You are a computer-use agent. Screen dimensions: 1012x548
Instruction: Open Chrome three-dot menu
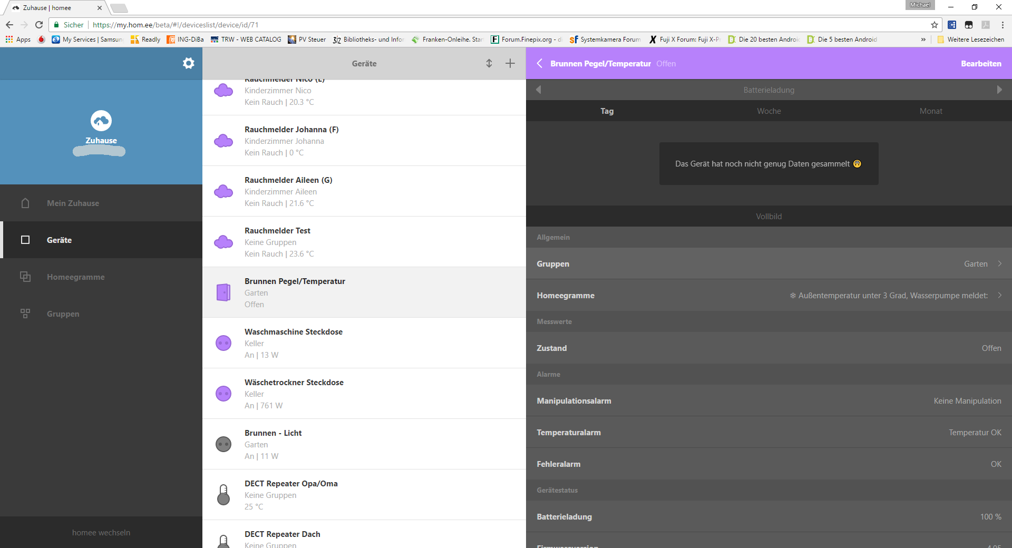1003,25
